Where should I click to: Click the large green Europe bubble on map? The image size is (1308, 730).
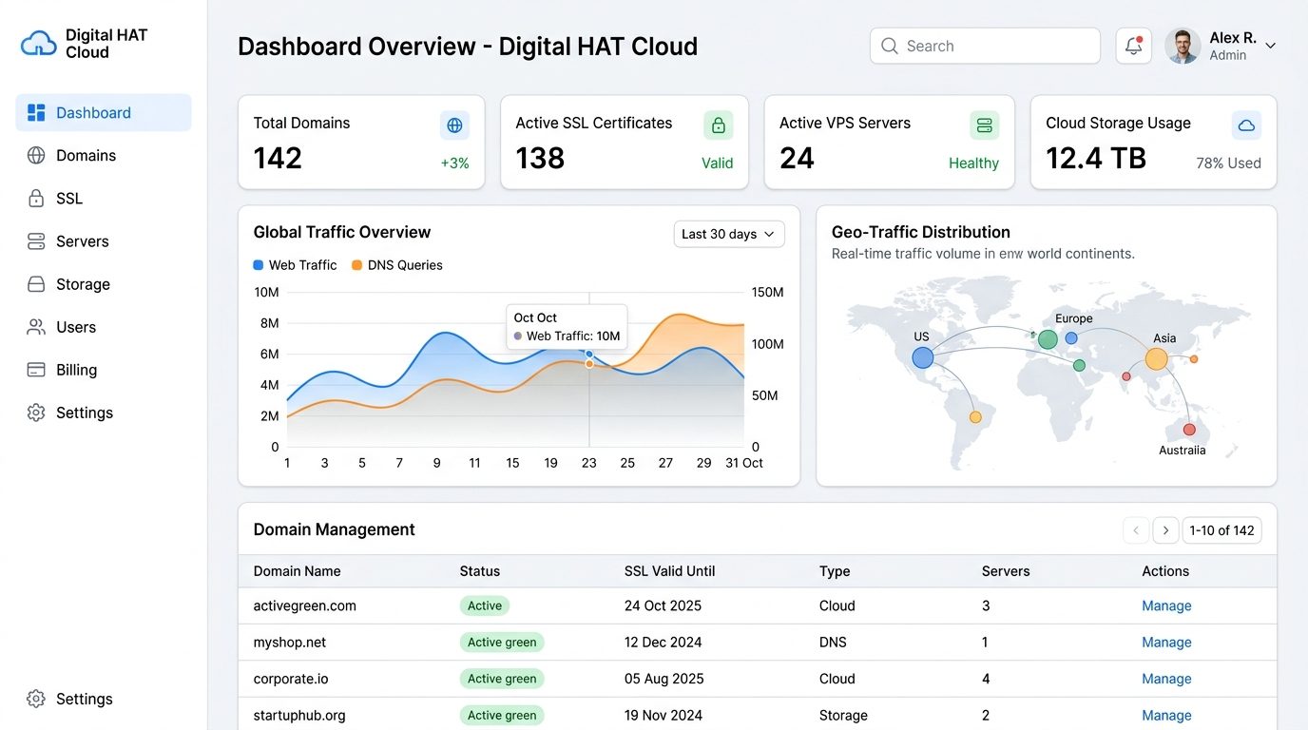pos(1048,339)
